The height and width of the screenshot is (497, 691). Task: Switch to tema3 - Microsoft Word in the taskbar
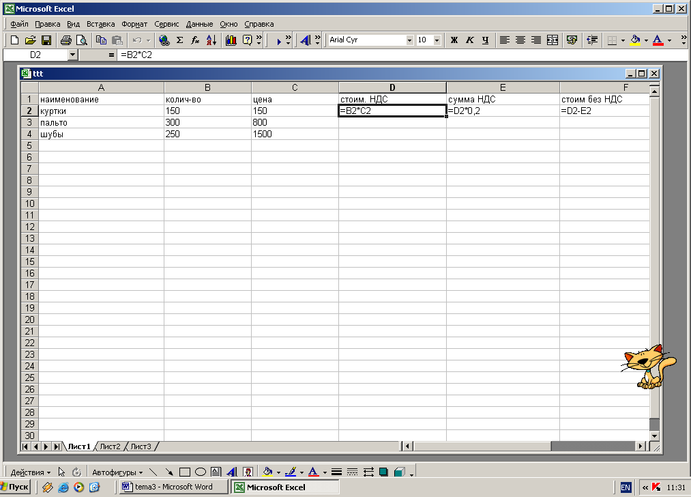174,487
